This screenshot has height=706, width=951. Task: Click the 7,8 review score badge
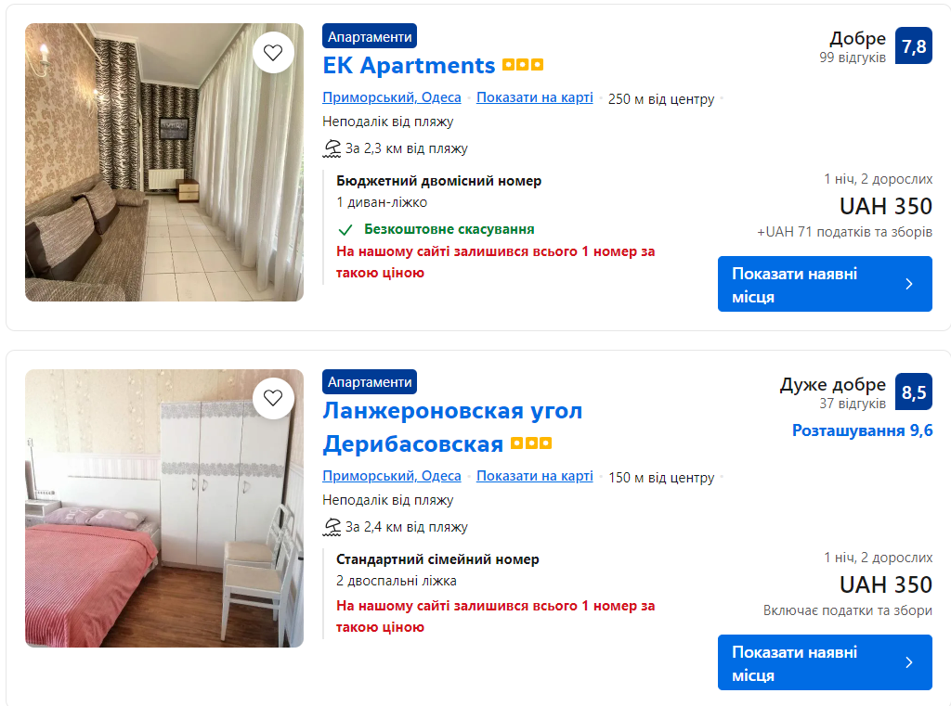click(914, 46)
